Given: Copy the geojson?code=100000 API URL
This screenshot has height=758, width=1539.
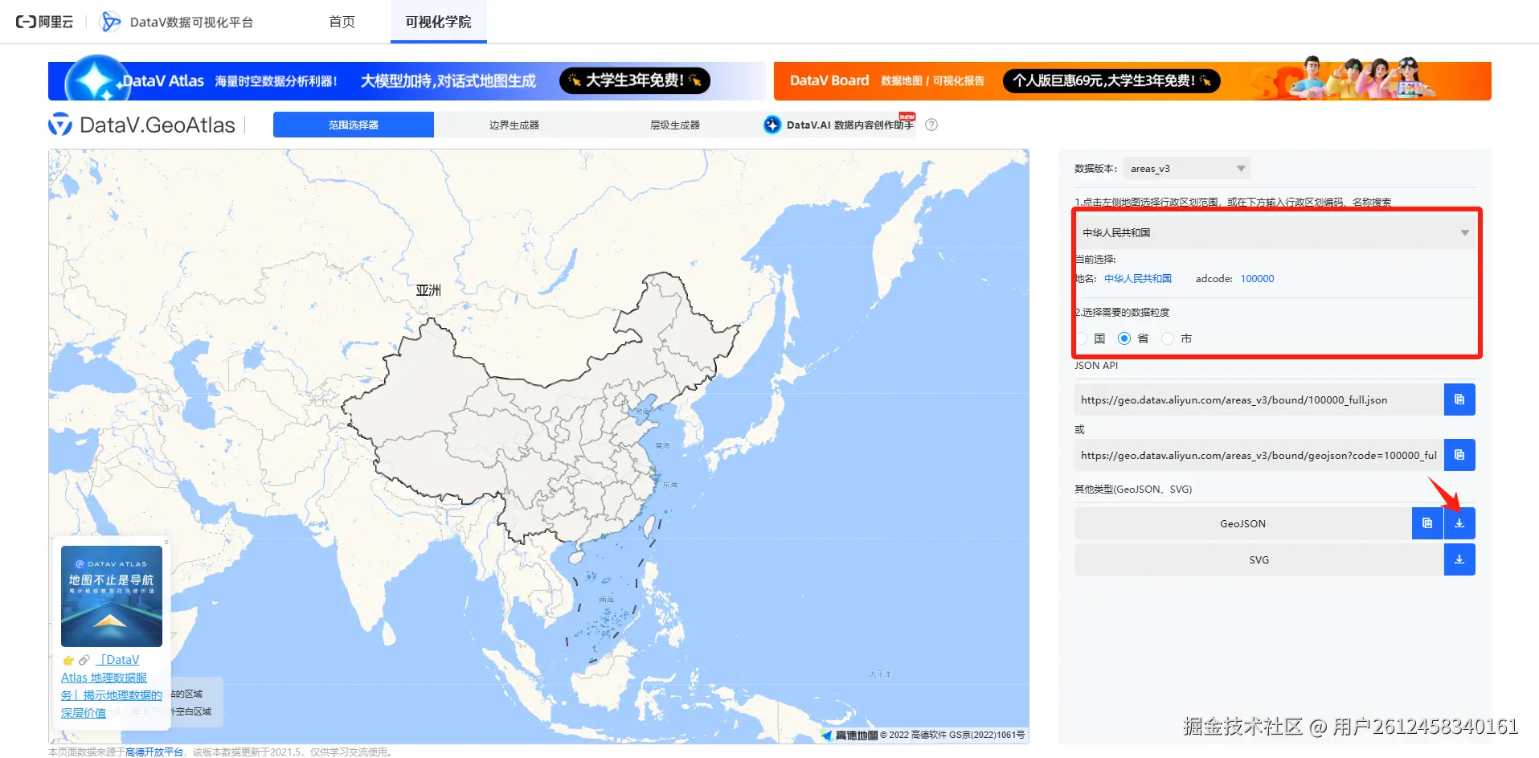Looking at the screenshot, I should click(x=1459, y=455).
